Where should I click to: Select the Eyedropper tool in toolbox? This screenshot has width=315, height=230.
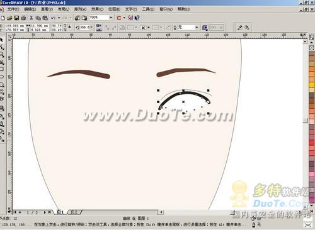2,116
